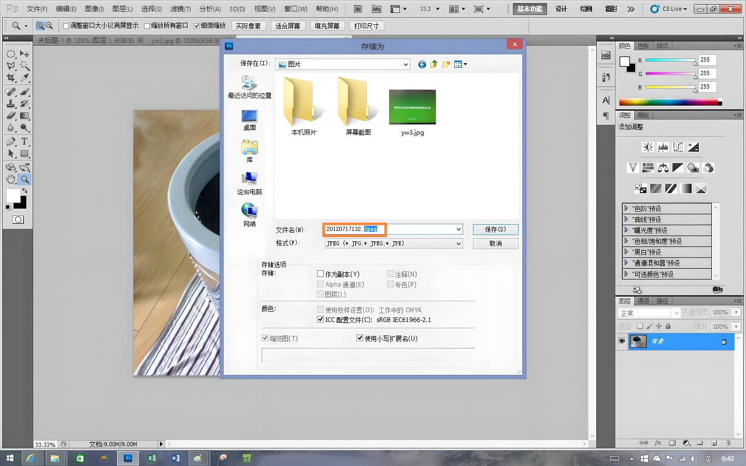Uncheck ICC profile sRGB option
This screenshot has width=746, height=466.
point(320,319)
